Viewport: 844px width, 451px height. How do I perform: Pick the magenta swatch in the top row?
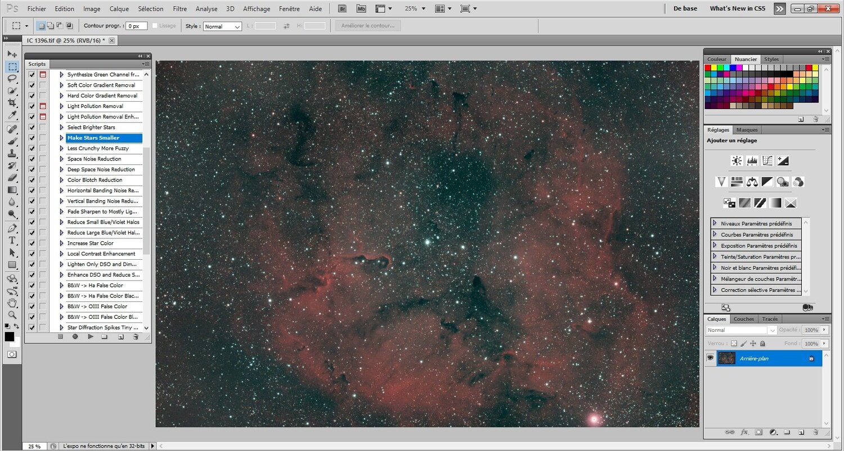(739, 68)
